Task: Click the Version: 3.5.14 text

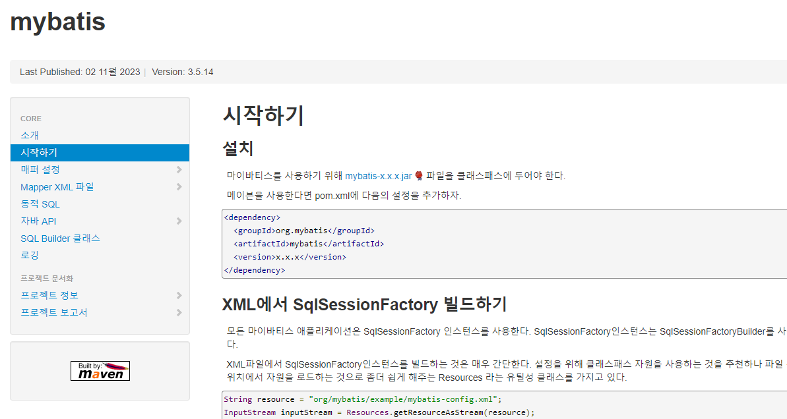Action: point(183,72)
